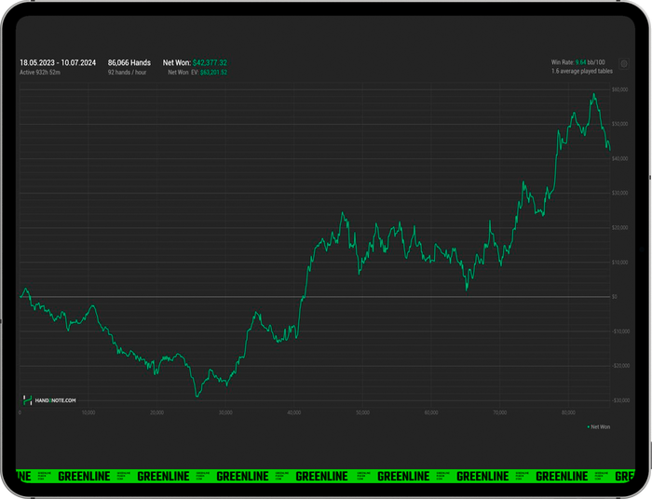Click the 30,000 x-axis label
The width and height of the screenshot is (652, 499).
225,412
